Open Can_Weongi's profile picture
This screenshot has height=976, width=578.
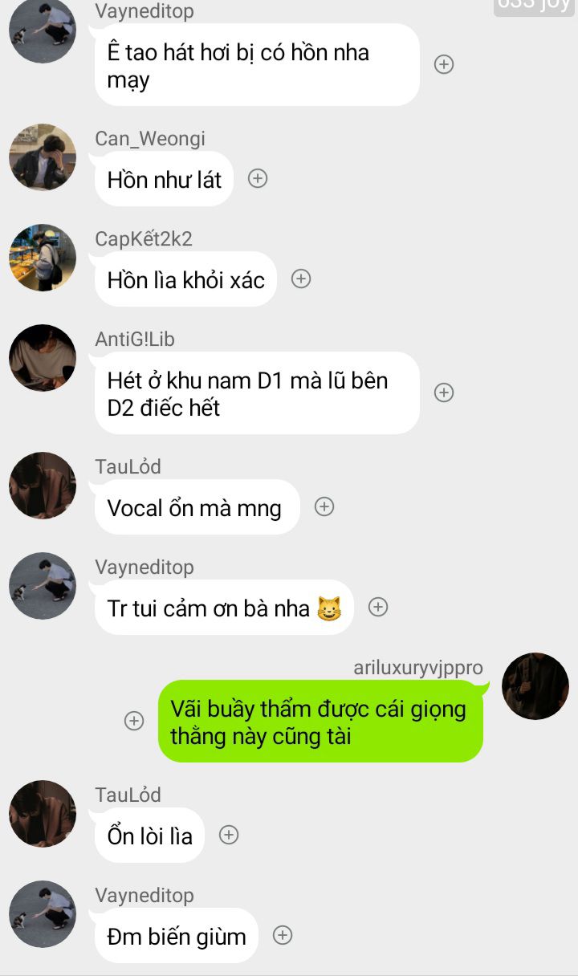click(x=43, y=157)
